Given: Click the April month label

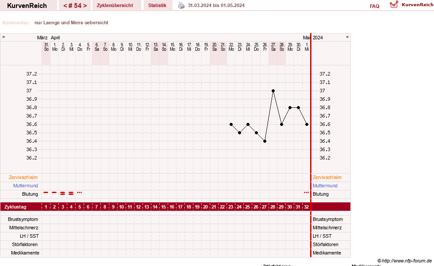Looking at the screenshot, I should click(x=55, y=38).
